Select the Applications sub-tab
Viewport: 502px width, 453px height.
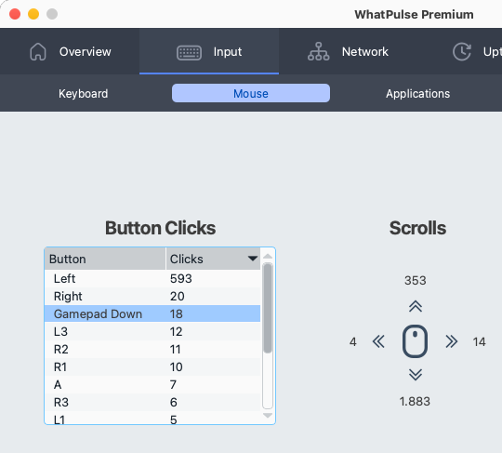click(x=417, y=94)
